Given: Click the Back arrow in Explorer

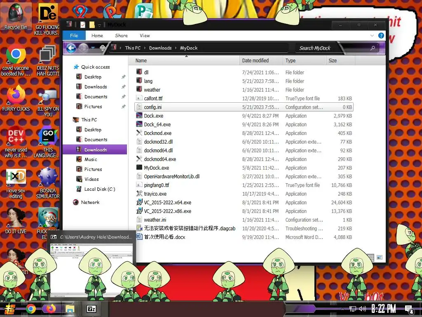Looking at the screenshot, I should pyautogui.click(x=71, y=48).
